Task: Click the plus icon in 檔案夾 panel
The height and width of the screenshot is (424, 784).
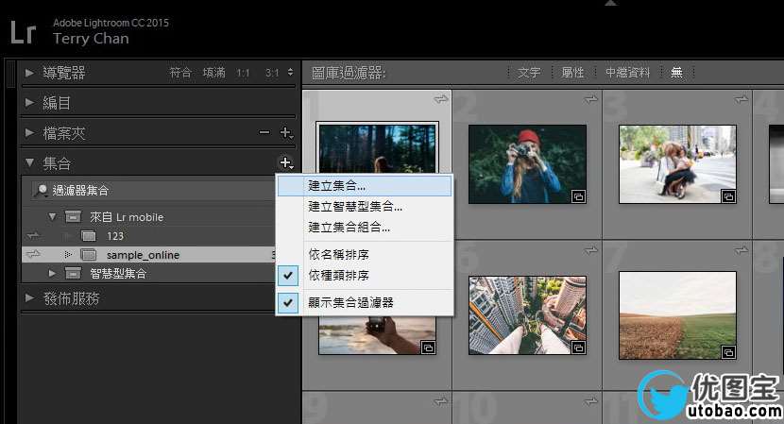Action: (286, 132)
